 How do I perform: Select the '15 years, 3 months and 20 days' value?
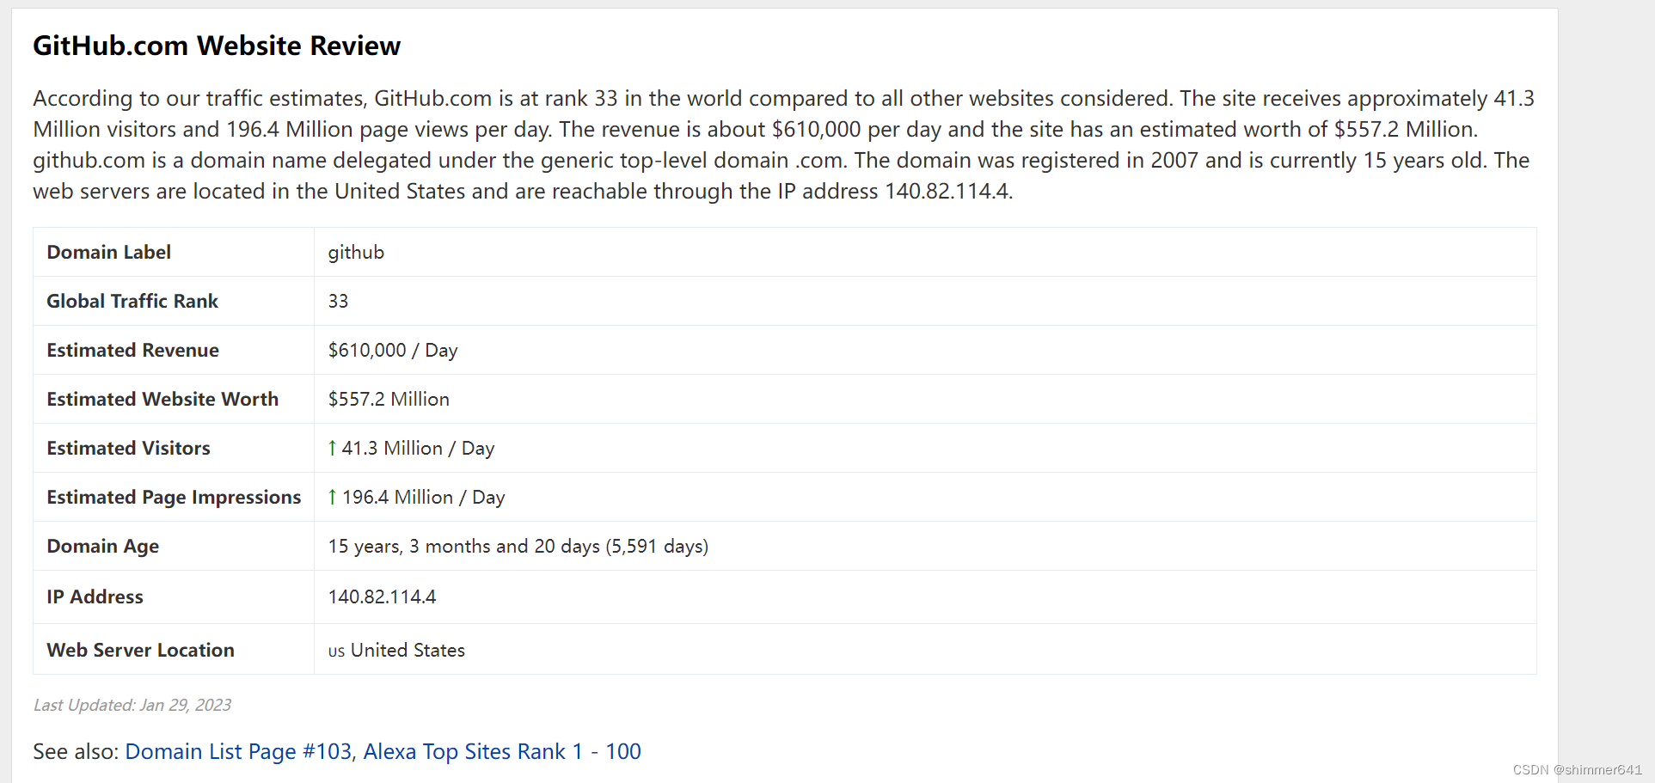[464, 547]
